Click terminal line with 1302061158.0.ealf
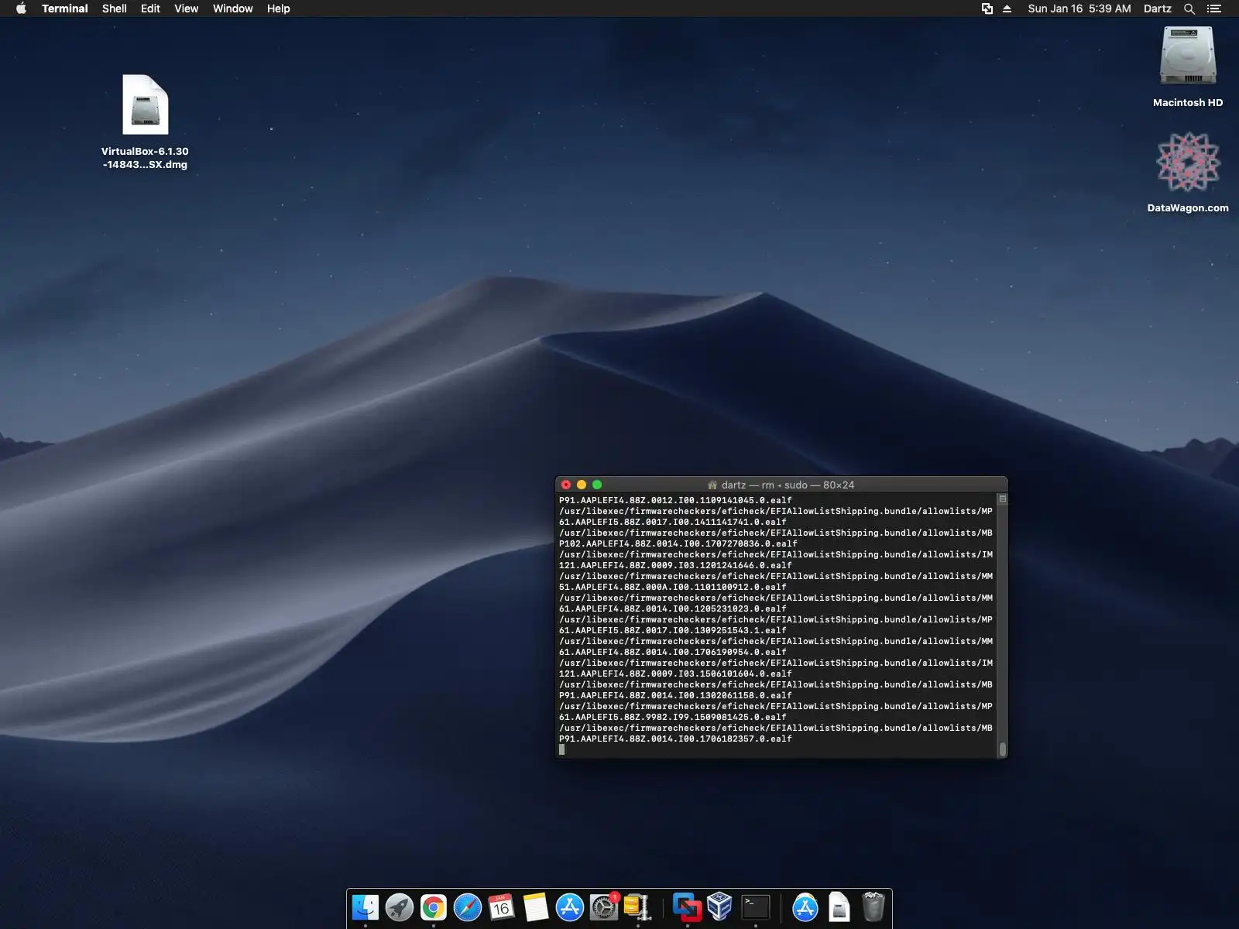 [675, 695]
